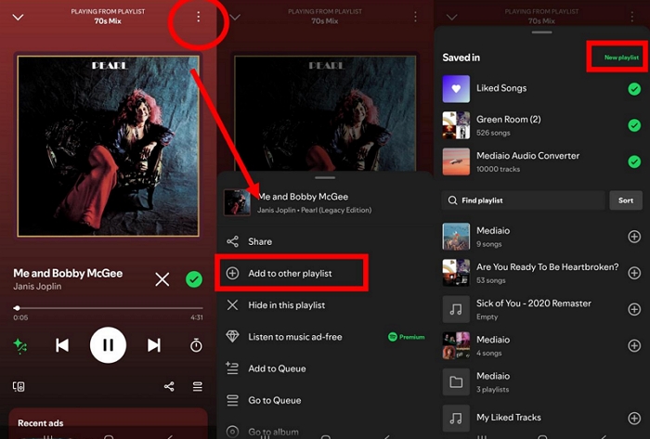The height and width of the screenshot is (439, 650).
Task: Tap the song thumbnail in the menu header
Action: [x=237, y=202]
